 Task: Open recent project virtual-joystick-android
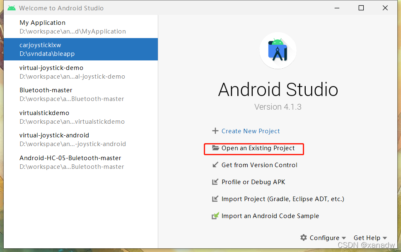pos(81,139)
